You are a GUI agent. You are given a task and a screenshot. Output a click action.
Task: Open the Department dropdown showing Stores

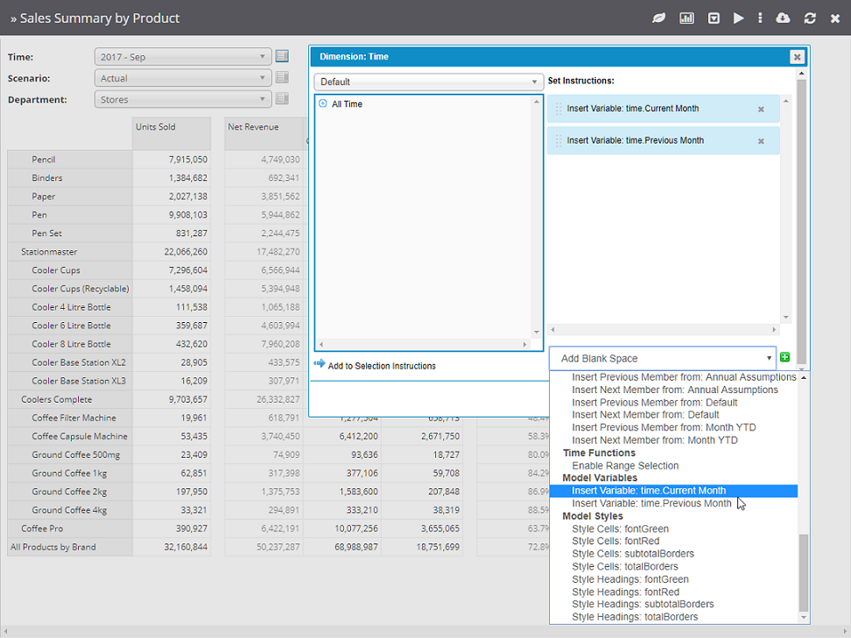182,100
